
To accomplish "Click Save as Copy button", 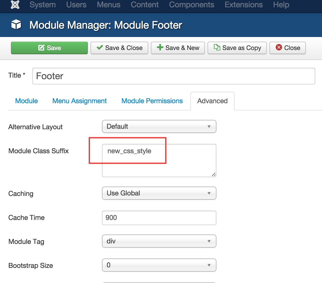I will pyautogui.click(x=237, y=48).
